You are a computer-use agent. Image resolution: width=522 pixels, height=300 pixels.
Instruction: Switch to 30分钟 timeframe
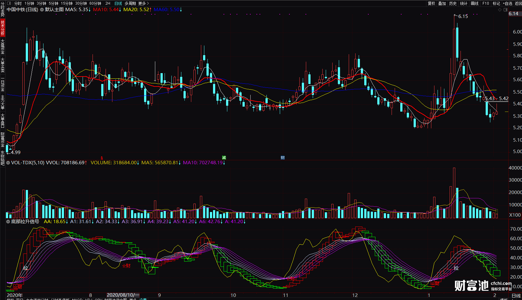click(81, 3)
